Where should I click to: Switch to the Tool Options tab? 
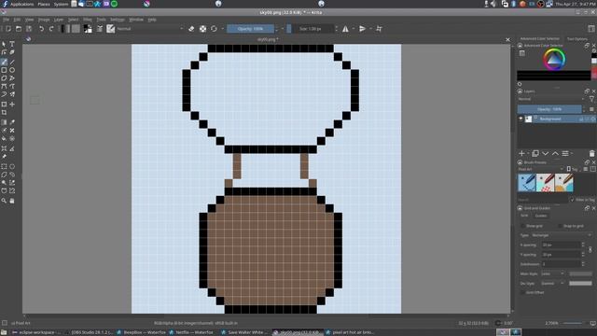click(577, 39)
